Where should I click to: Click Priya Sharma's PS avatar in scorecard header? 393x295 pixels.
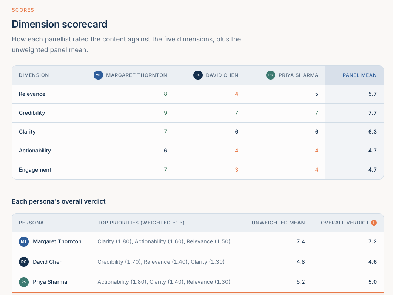(x=271, y=75)
